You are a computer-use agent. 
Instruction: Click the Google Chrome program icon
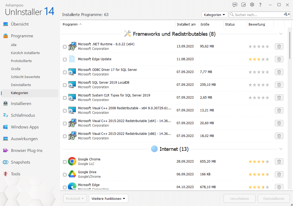point(72,161)
